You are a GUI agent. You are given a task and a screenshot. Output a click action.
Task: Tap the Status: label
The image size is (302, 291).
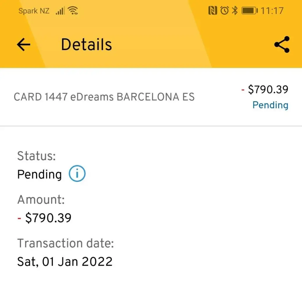36,156
